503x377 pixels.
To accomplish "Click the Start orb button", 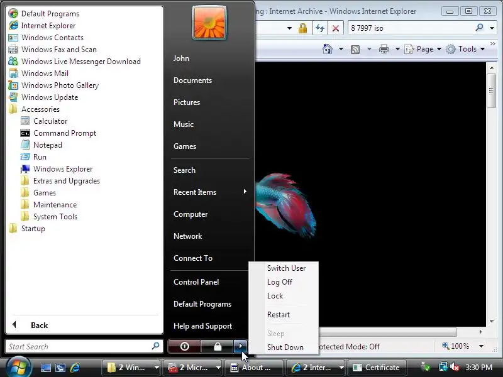I will (x=18, y=368).
